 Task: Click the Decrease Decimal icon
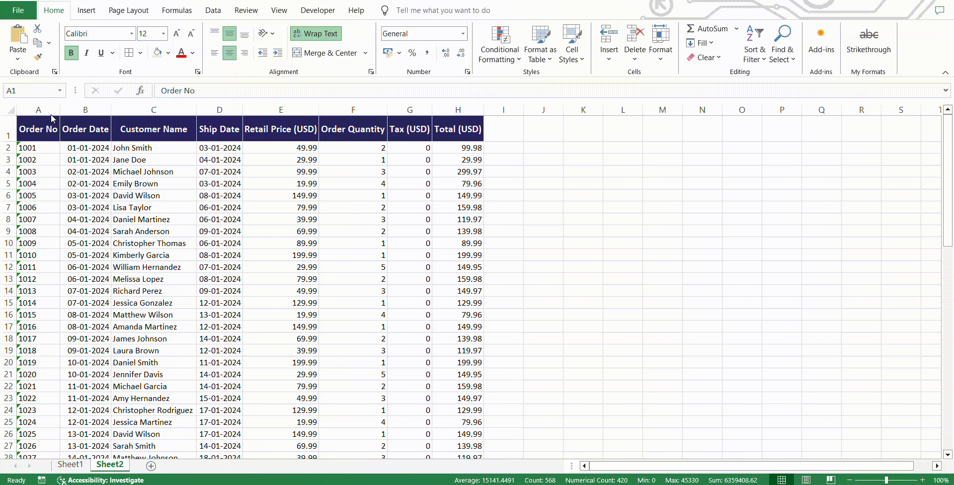pos(461,53)
